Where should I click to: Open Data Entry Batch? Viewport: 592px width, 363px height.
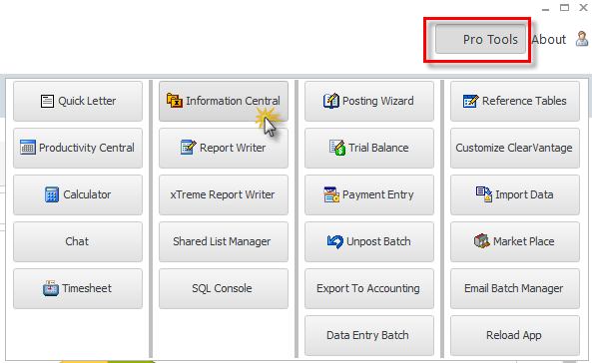tap(369, 335)
